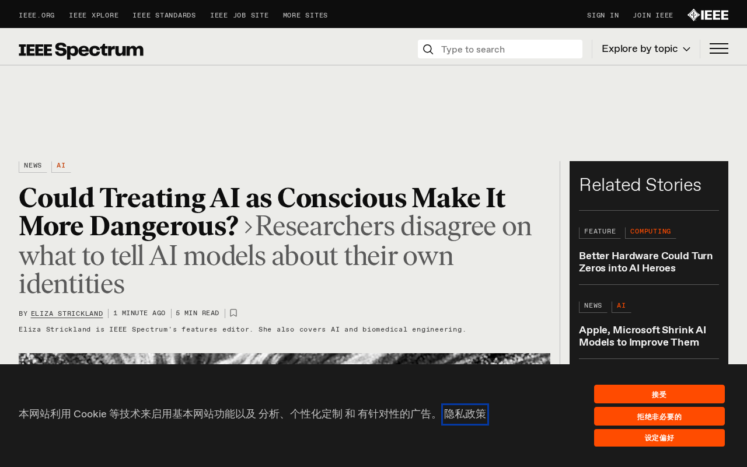Screen dimensions: 747x467
Task: Focus the Type to search field
Action: coord(500,49)
